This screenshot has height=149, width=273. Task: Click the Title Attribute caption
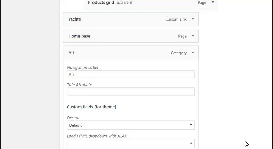(79, 85)
